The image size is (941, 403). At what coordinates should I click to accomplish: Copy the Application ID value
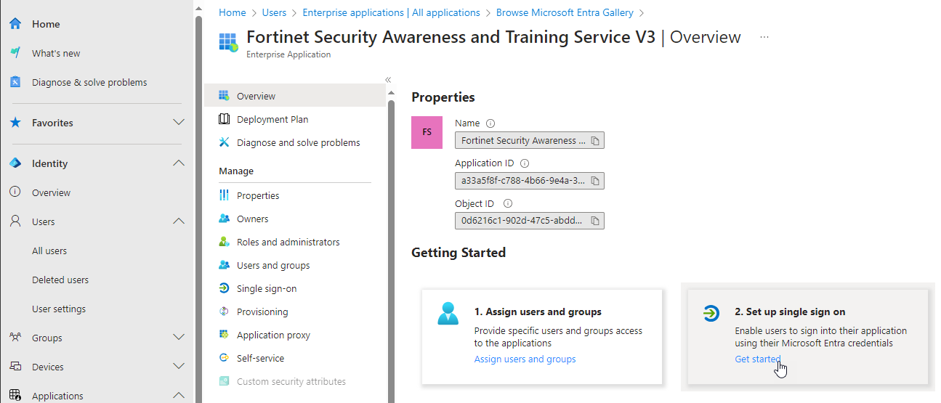point(594,181)
